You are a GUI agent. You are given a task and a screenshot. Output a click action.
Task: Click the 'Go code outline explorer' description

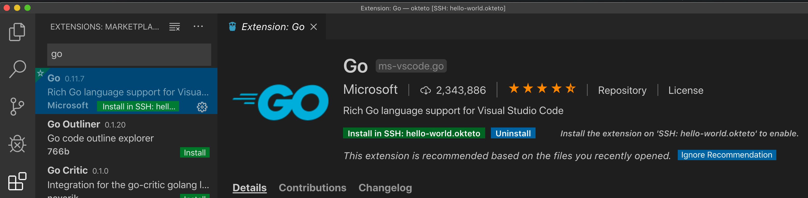coord(100,138)
